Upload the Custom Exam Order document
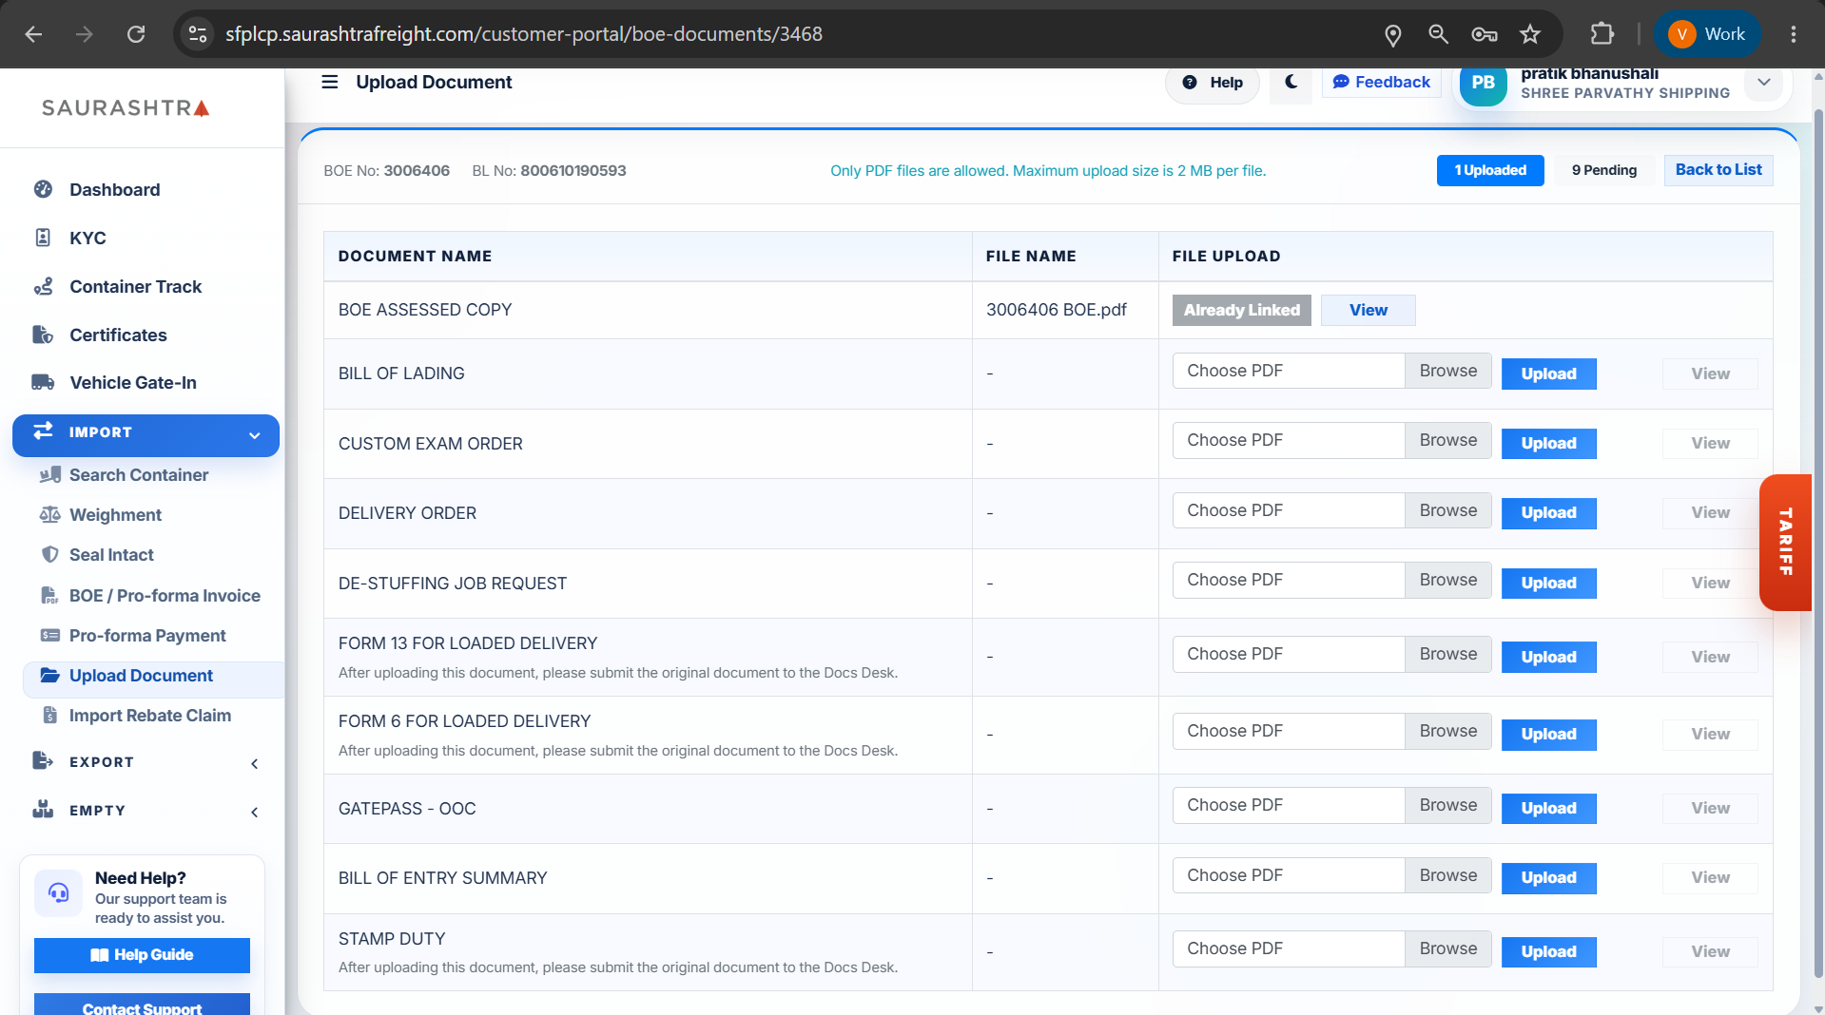 click(1548, 443)
